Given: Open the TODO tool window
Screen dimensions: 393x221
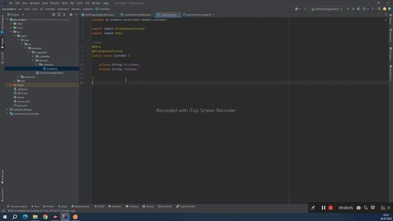Looking at the screenshot, I should pos(99,206).
